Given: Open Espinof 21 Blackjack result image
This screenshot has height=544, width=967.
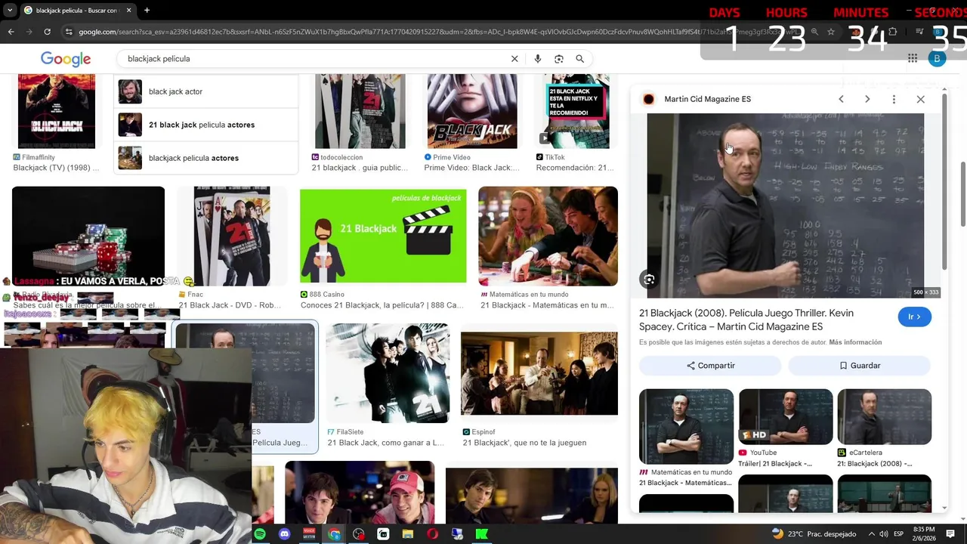Looking at the screenshot, I should pyautogui.click(x=539, y=373).
